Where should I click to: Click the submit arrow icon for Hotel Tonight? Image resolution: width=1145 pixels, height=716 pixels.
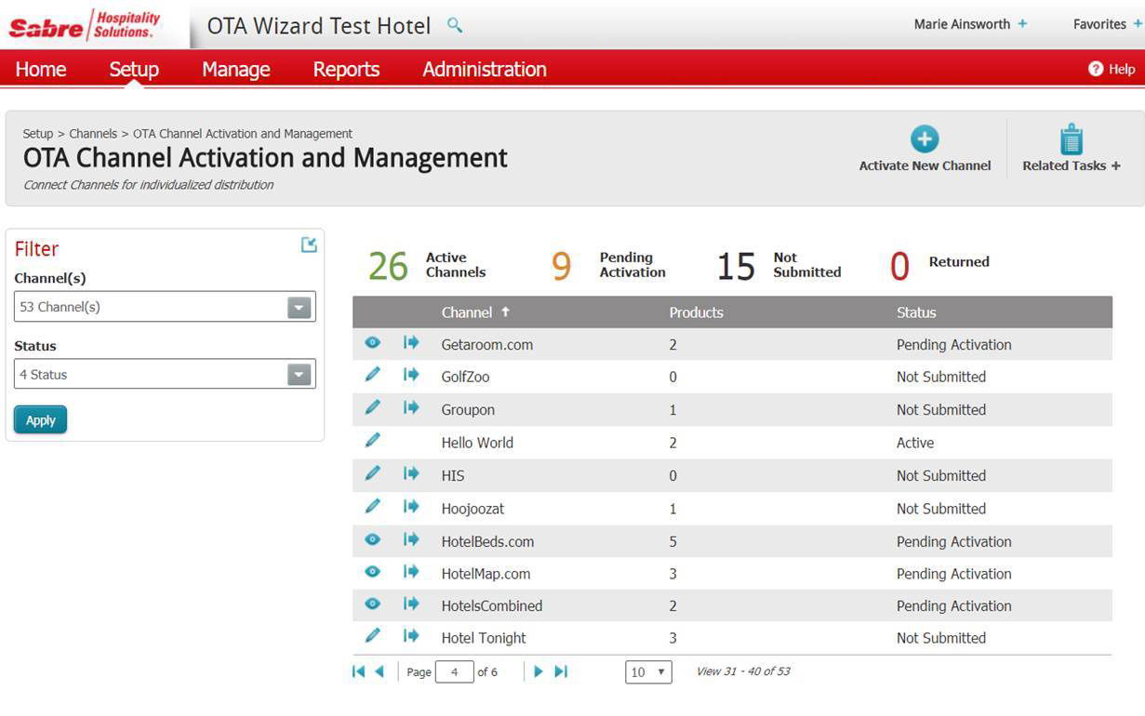coord(411,636)
